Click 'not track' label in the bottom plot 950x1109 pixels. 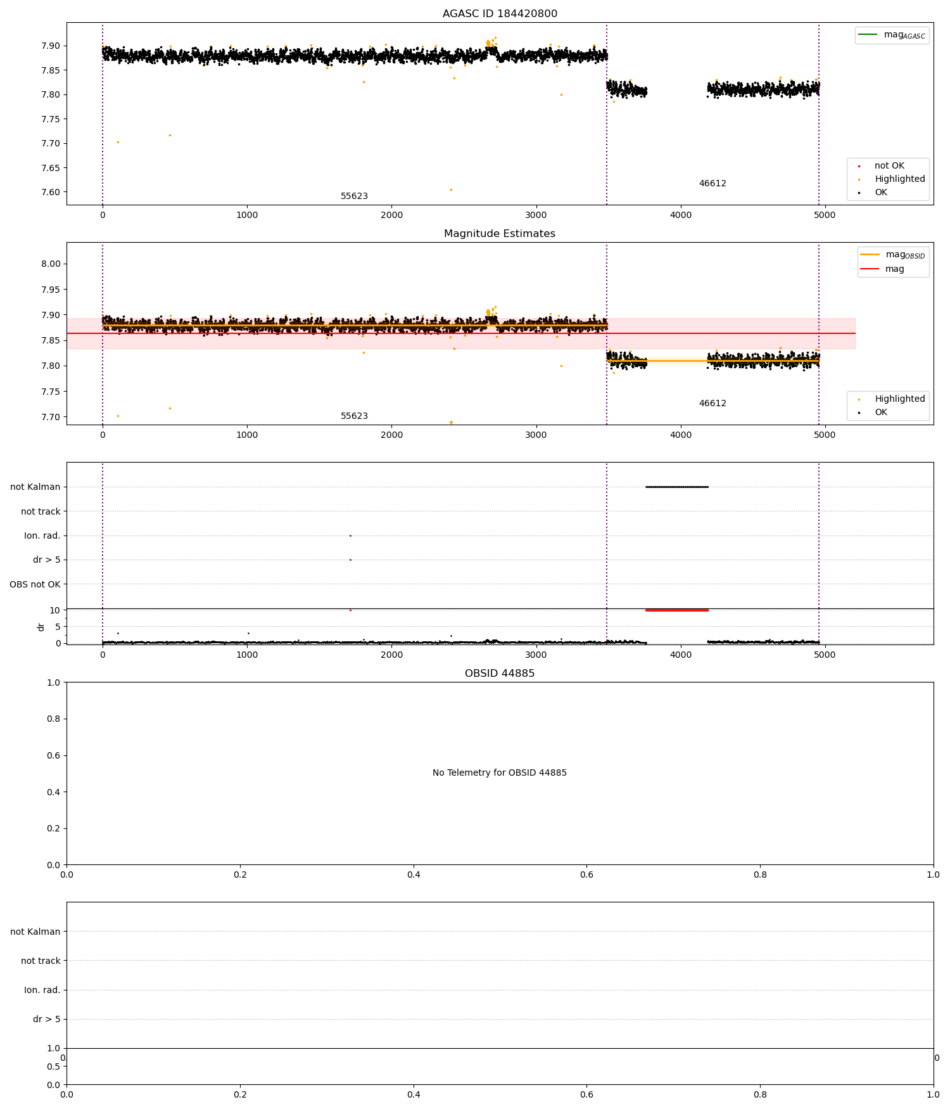(41, 961)
